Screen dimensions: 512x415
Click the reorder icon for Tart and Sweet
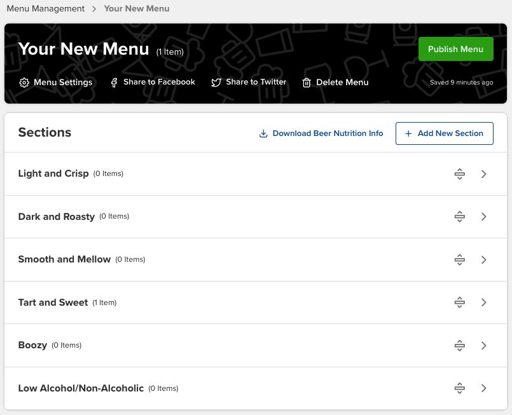459,302
